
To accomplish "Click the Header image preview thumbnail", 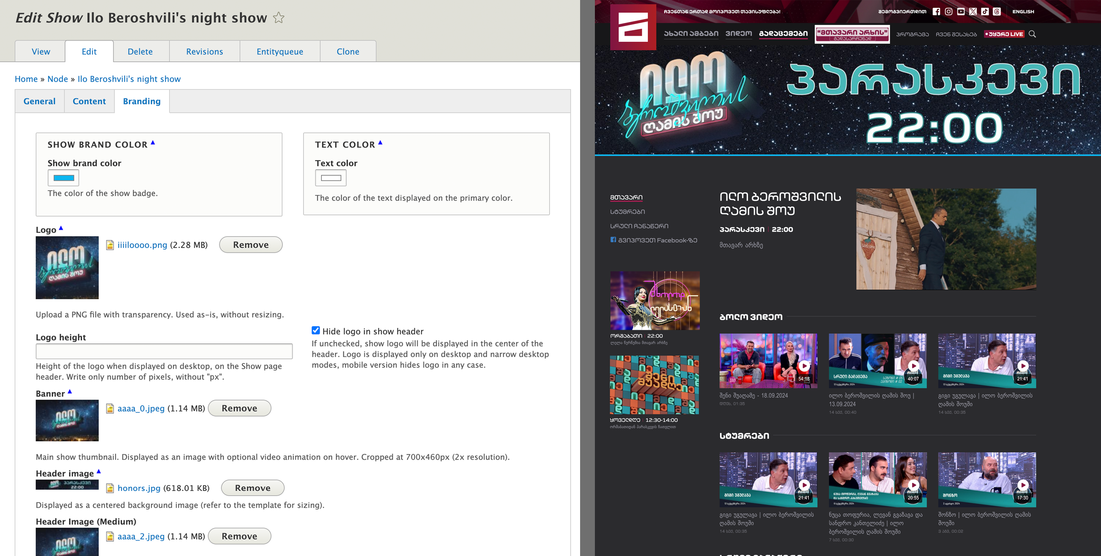I will [x=67, y=485].
